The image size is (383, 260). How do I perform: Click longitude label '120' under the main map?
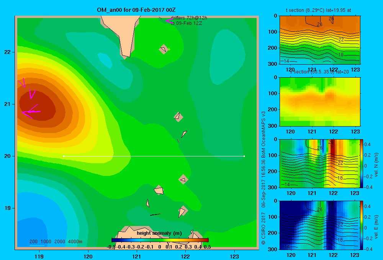click(88, 256)
